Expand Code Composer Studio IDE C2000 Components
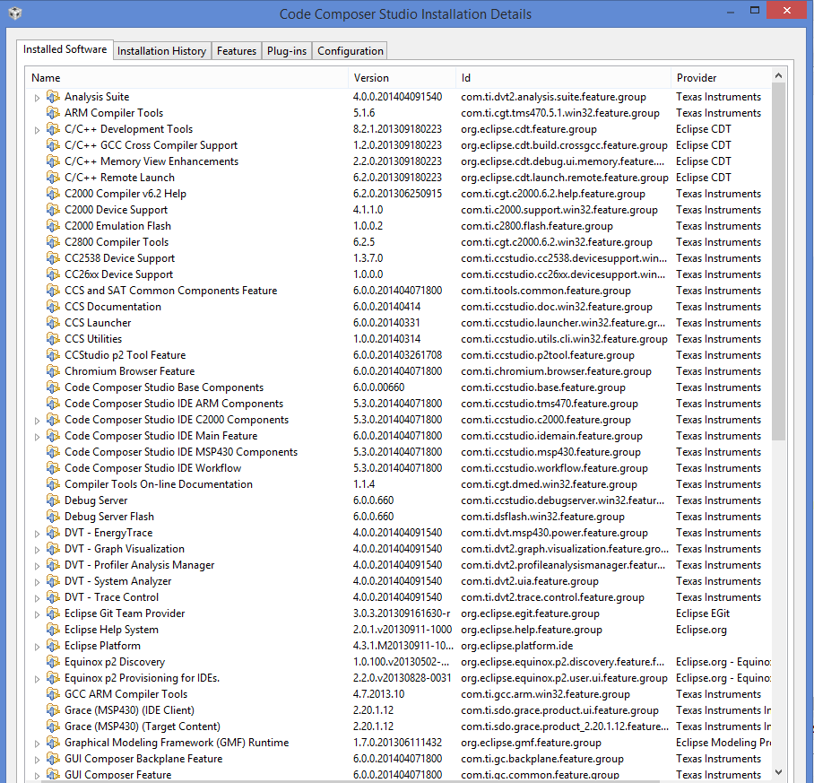The width and height of the screenshot is (814, 783). tap(37, 421)
